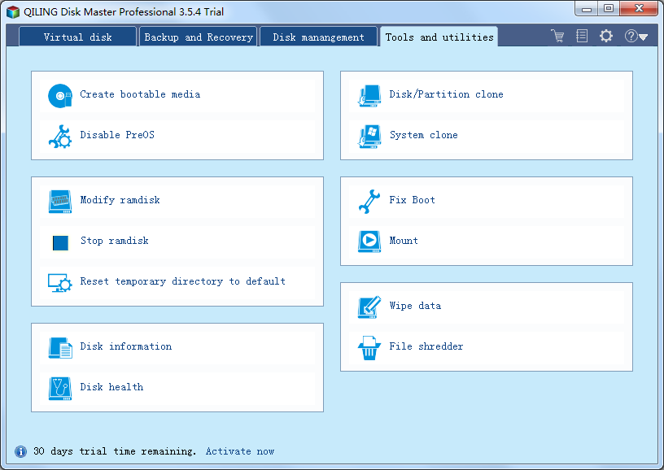Launch the Wipe data utility

[415, 306]
